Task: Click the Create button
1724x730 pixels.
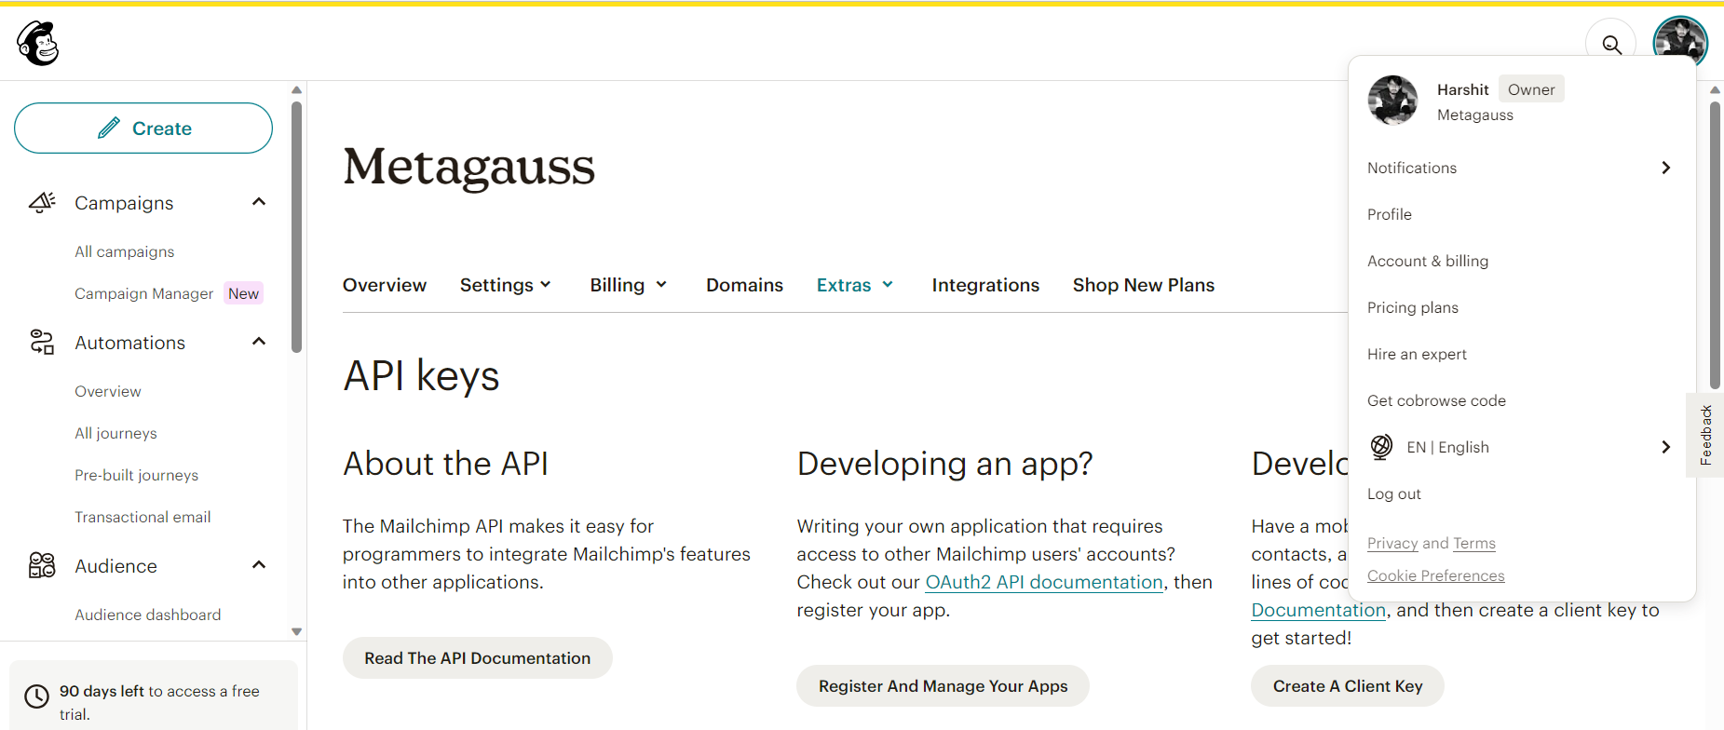Action: pyautogui.click(x=143, y=128)
